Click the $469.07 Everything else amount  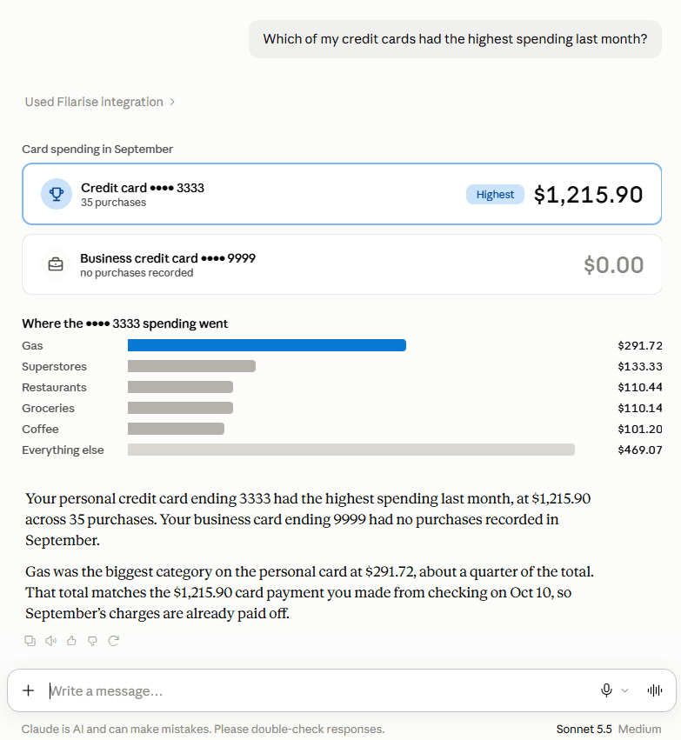(x=640, y=450)
